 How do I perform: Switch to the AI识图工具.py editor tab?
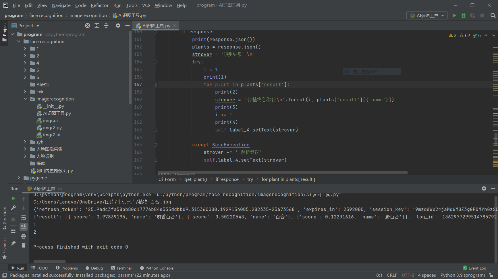pos(156,26)
